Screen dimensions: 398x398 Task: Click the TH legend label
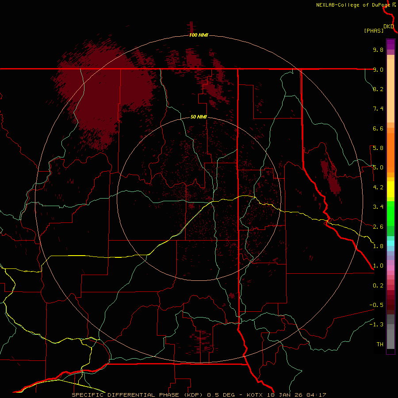click(x=380, y=344)
